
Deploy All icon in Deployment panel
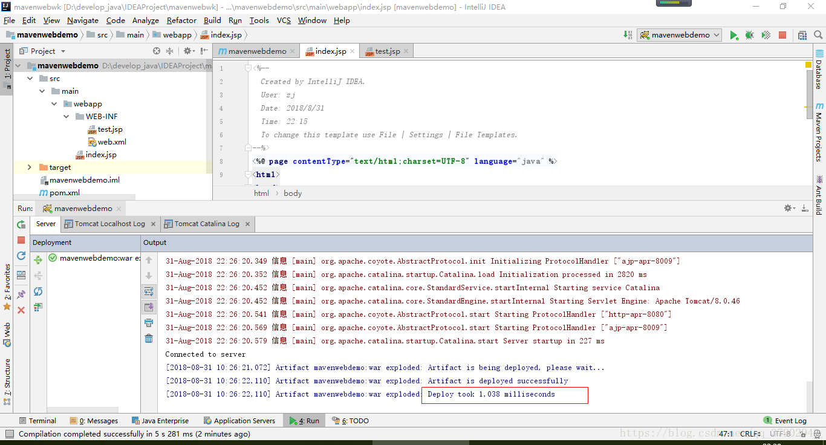(38, 260)
